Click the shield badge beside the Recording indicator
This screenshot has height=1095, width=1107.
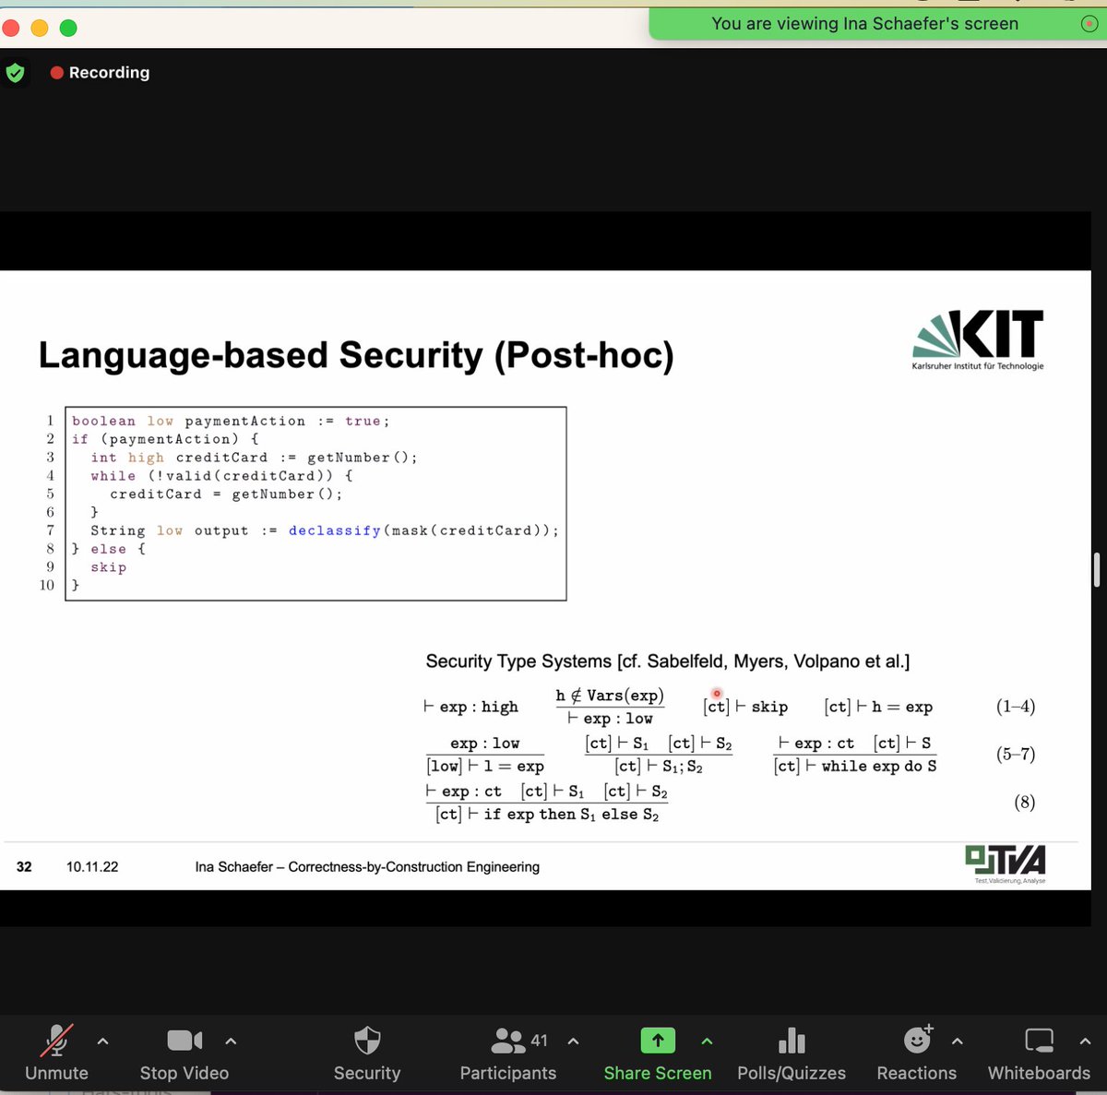pyautogui.click(x=16, y=72)
